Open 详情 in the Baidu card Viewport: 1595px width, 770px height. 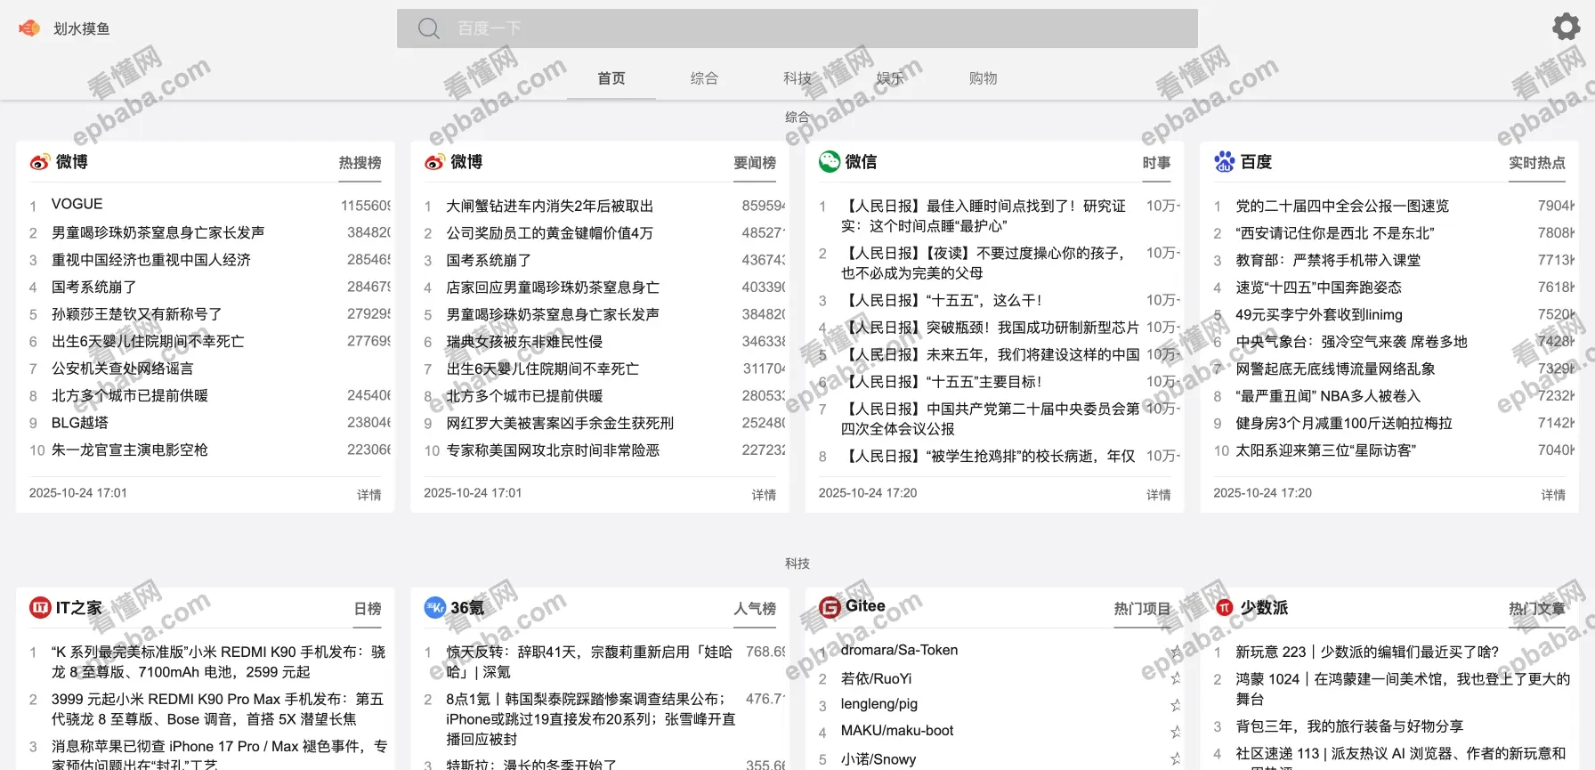1553,495
